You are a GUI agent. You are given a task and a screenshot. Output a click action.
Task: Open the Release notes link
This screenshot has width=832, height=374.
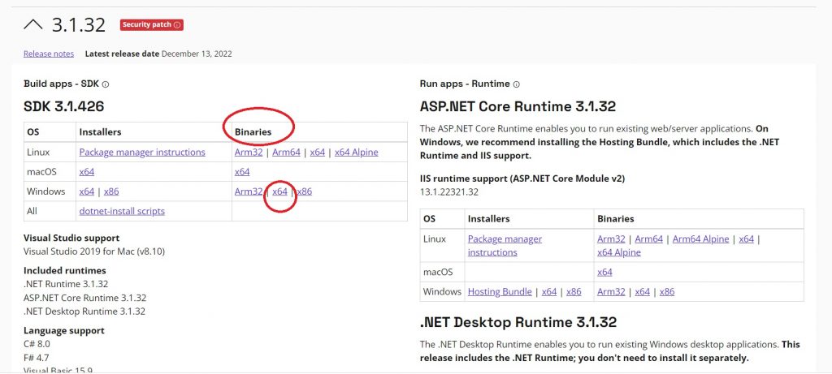point(49,54)
